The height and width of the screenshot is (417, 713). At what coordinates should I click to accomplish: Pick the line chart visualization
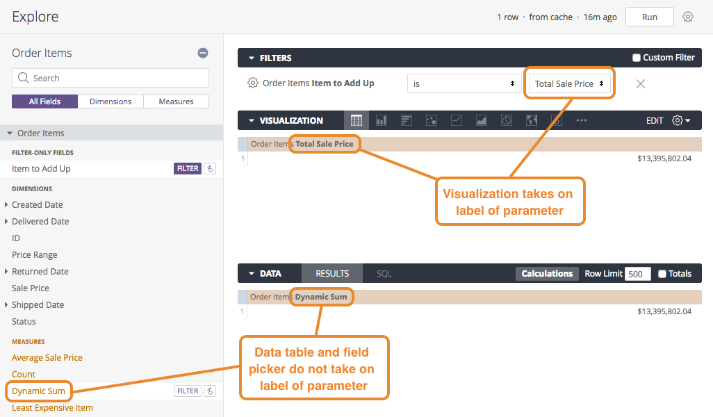[457, 120]
